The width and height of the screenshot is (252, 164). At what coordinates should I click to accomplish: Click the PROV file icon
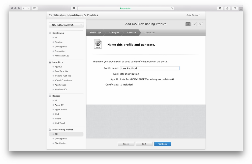pyautogui.click(x=98, y=44)
